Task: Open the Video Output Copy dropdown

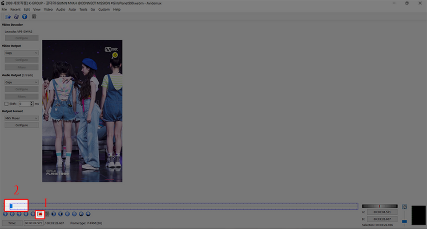Action: [21, 53]
